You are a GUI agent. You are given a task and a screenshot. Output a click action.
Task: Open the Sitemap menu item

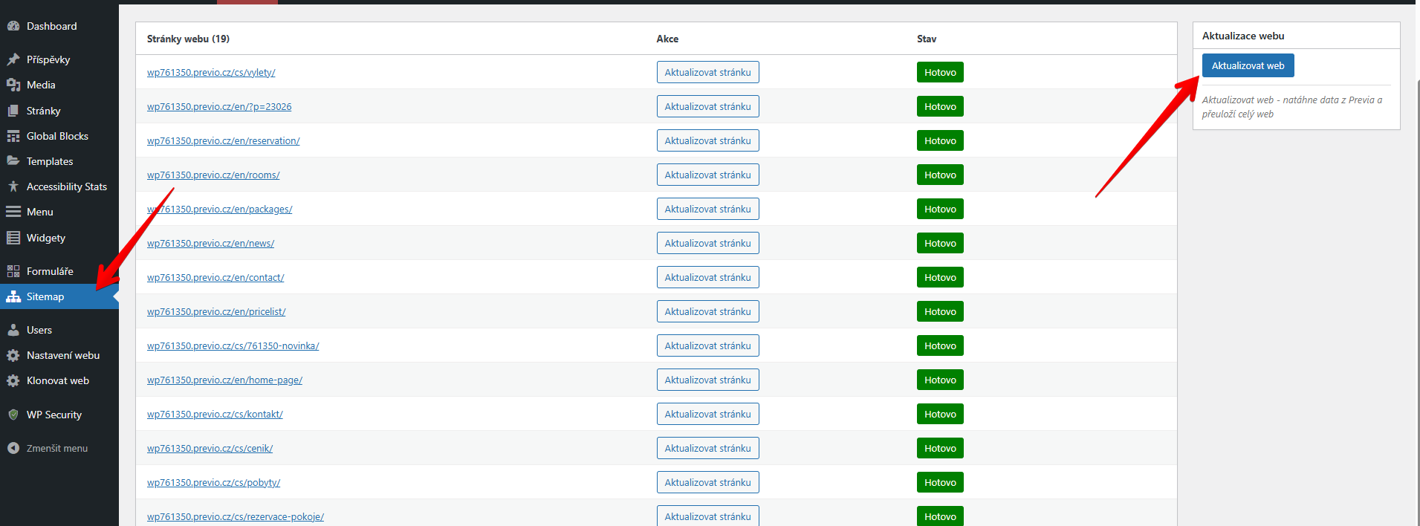pyautogui.click(x=45, y=296)
